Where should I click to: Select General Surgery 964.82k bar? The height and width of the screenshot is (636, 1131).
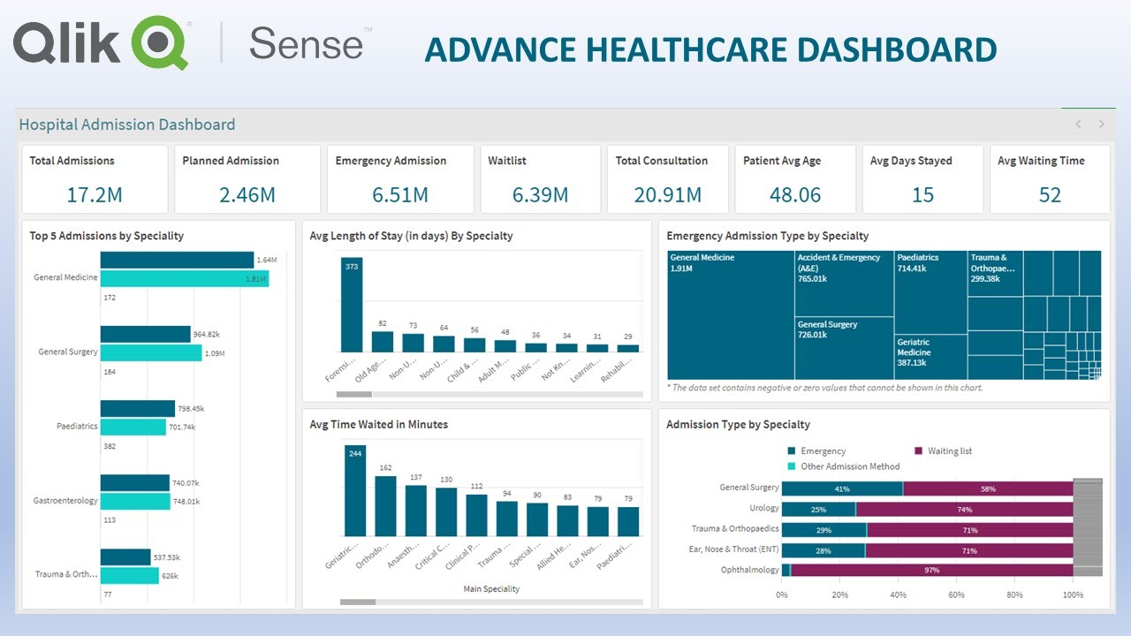coord(145,334)
